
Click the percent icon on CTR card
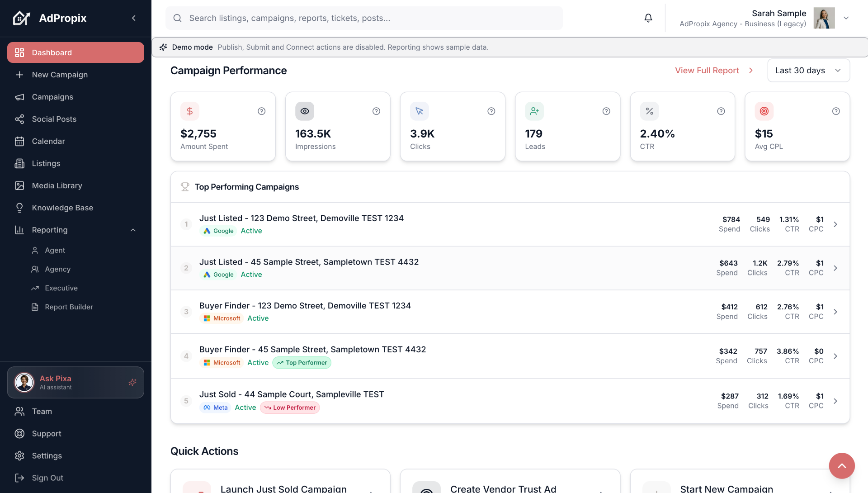coord(649,111)
